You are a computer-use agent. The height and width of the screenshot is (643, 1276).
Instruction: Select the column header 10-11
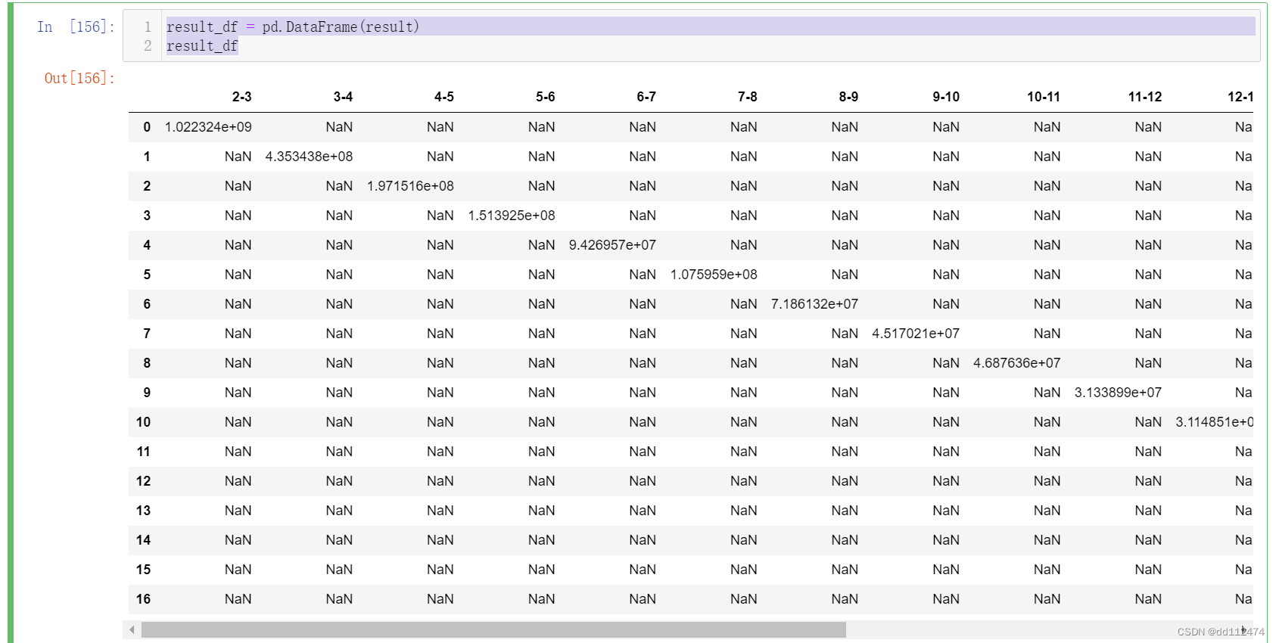tap(1044, 97)
